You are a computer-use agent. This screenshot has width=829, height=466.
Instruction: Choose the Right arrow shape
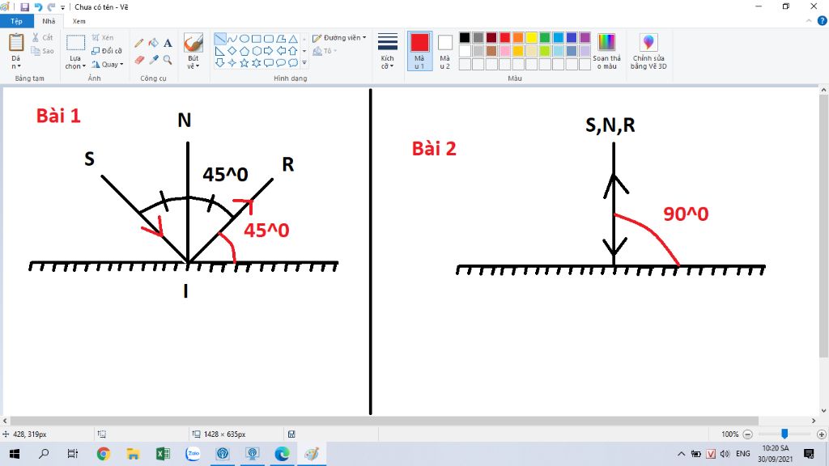pos(269,51)
